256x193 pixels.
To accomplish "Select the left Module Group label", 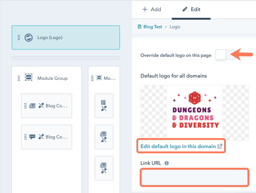I will (x=52, y=78).
